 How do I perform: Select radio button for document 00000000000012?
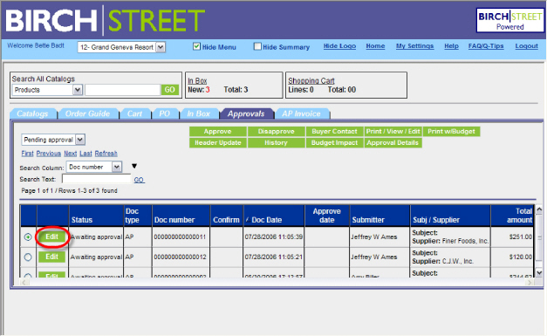(x=28, y=257)
